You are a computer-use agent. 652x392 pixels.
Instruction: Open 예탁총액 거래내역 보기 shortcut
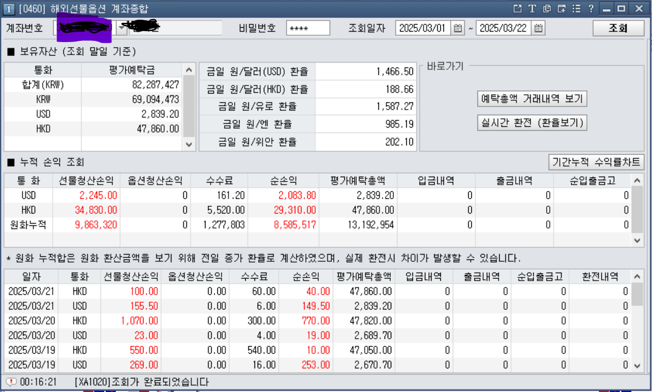532,98
